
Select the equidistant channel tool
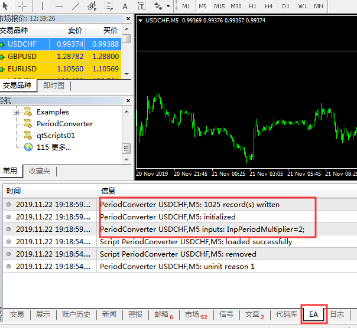coord(92,6)
